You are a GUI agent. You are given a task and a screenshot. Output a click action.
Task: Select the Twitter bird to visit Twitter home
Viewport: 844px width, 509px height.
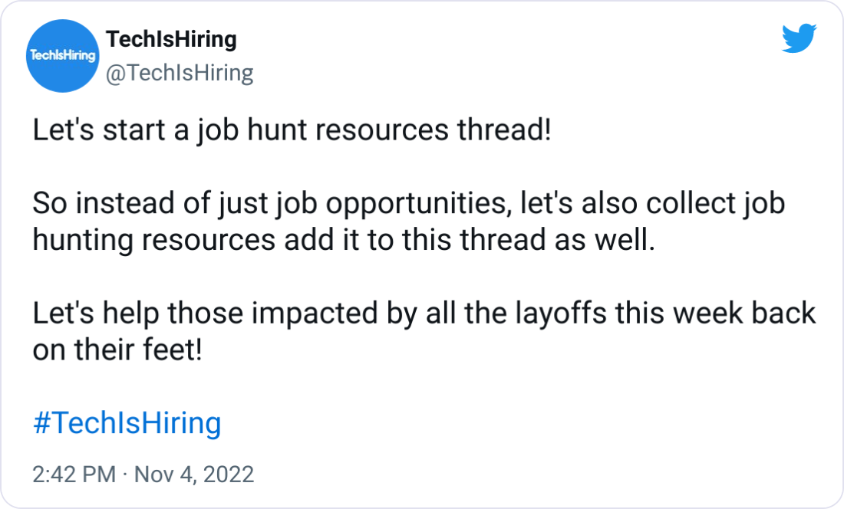click(x=800, y=36)
